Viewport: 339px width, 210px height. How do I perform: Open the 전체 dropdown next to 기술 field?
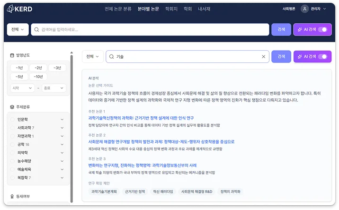(x=93, y=57)
